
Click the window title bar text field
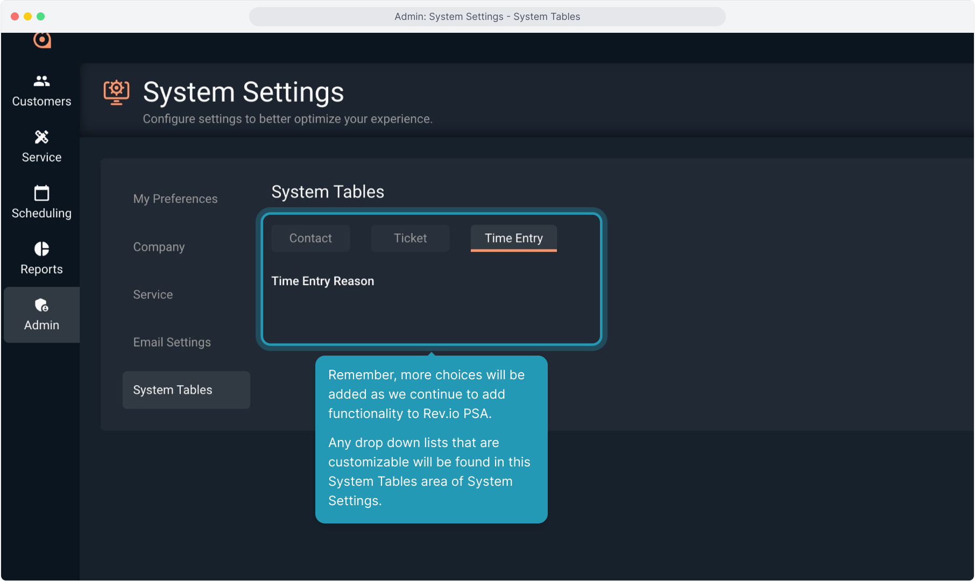click(487, 17)
